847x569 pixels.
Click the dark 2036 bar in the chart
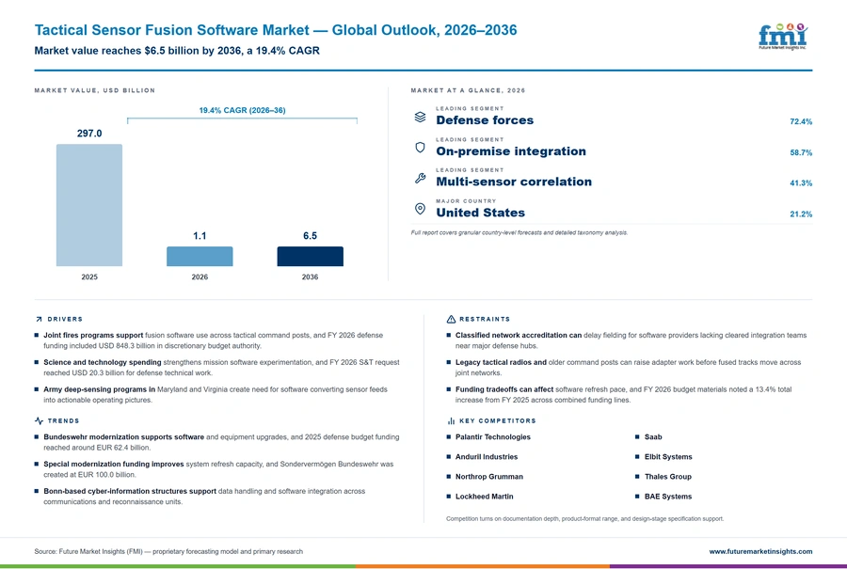pyautogui.click(x=310, y=257)
